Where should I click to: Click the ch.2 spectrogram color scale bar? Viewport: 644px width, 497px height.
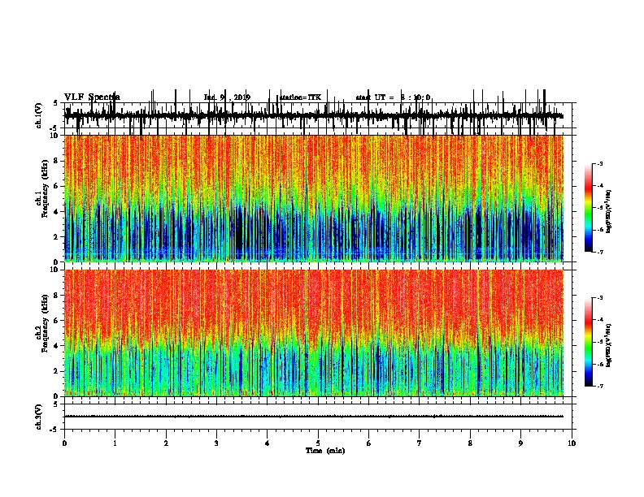tap(589, 342)
